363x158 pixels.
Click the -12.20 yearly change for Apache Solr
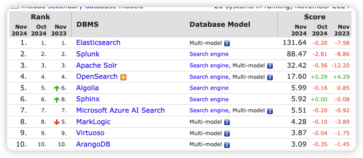(x=340, y=65)
